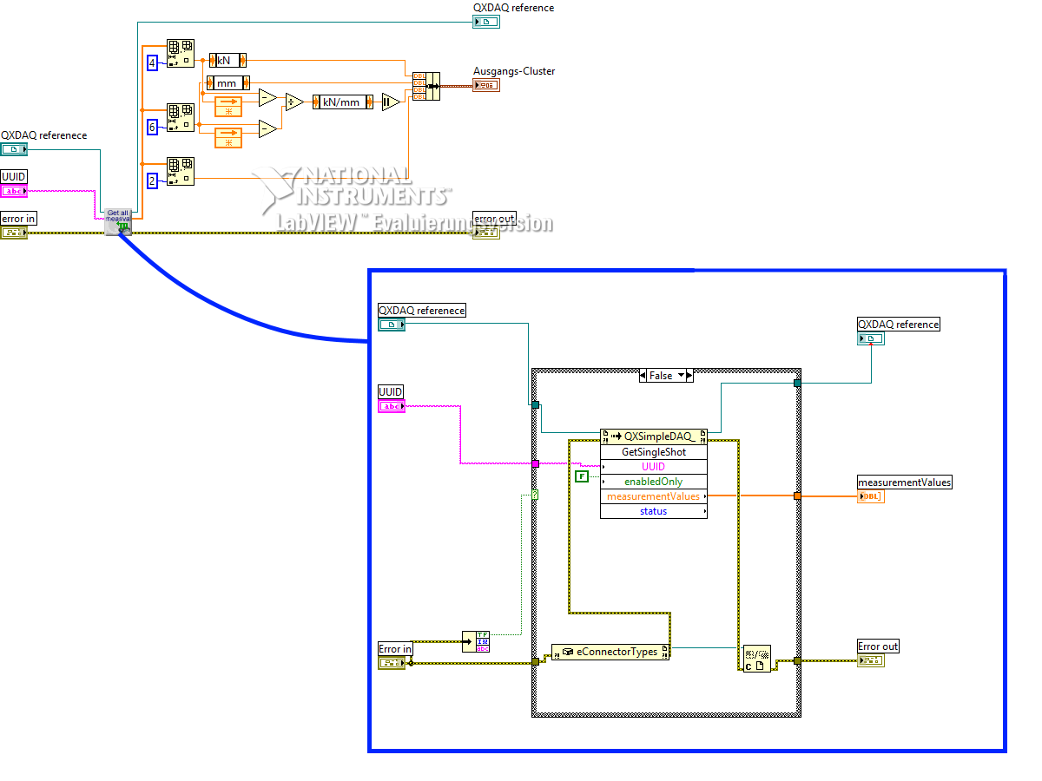Select the Index Array node wired to constant 4
The width and height of the screenshot is (1042, 781).
(x=180, y=54)
